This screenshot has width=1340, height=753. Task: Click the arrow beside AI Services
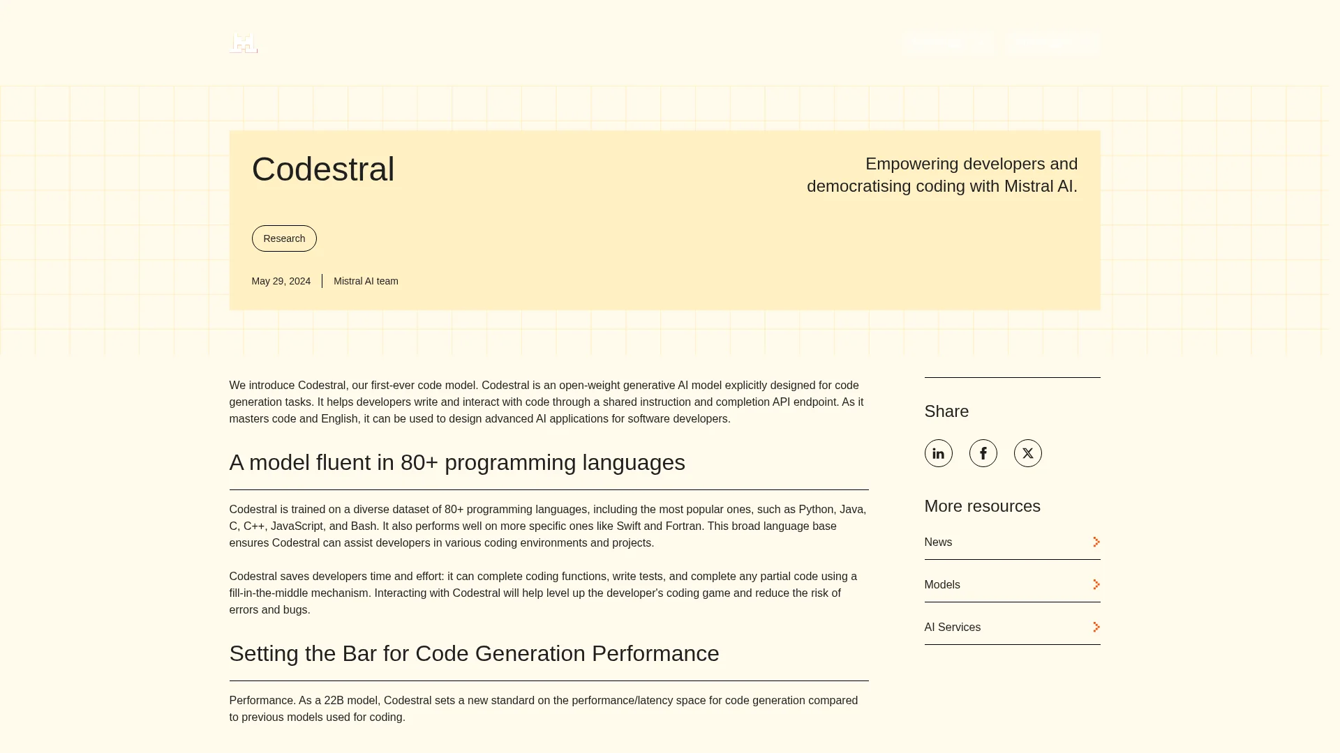click(1096, 627)
